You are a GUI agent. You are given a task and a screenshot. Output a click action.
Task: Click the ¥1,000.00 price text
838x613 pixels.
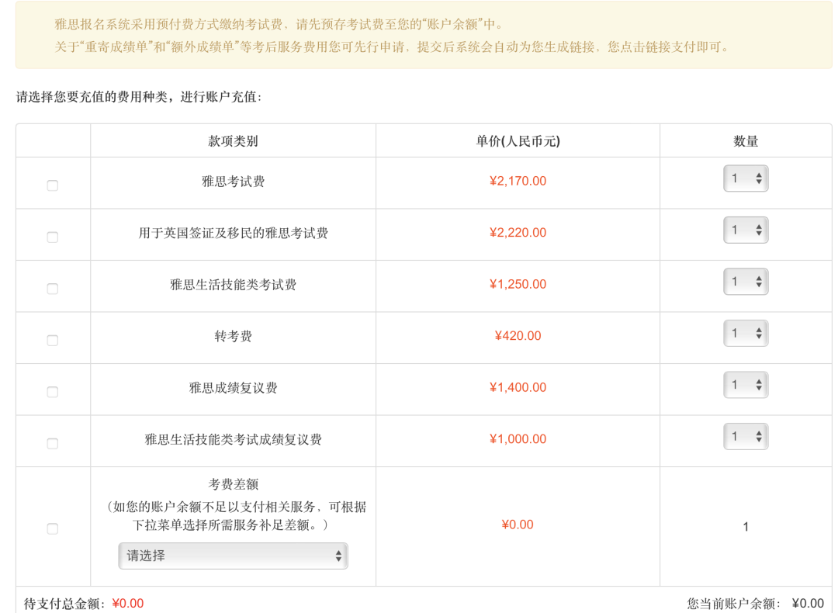pos(518,438)
